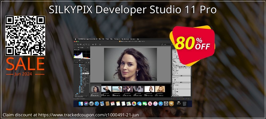Click the SILKYPIX Developer Studio 11 Pro title
Screen dimensions: 266x119
pos(133,10)
